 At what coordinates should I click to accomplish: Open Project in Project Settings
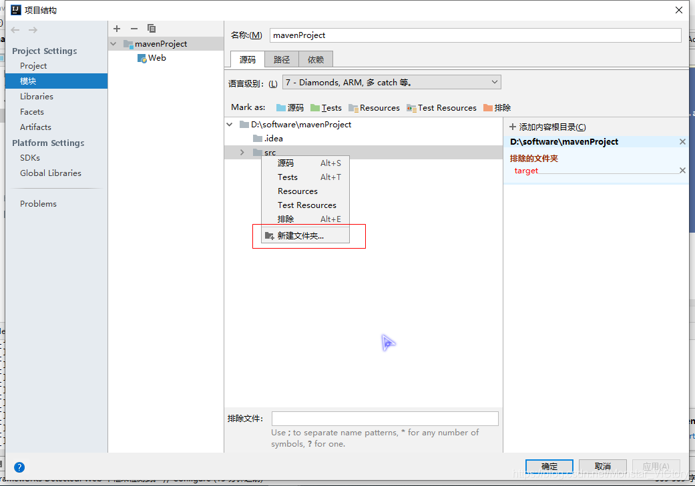(56, 66)
